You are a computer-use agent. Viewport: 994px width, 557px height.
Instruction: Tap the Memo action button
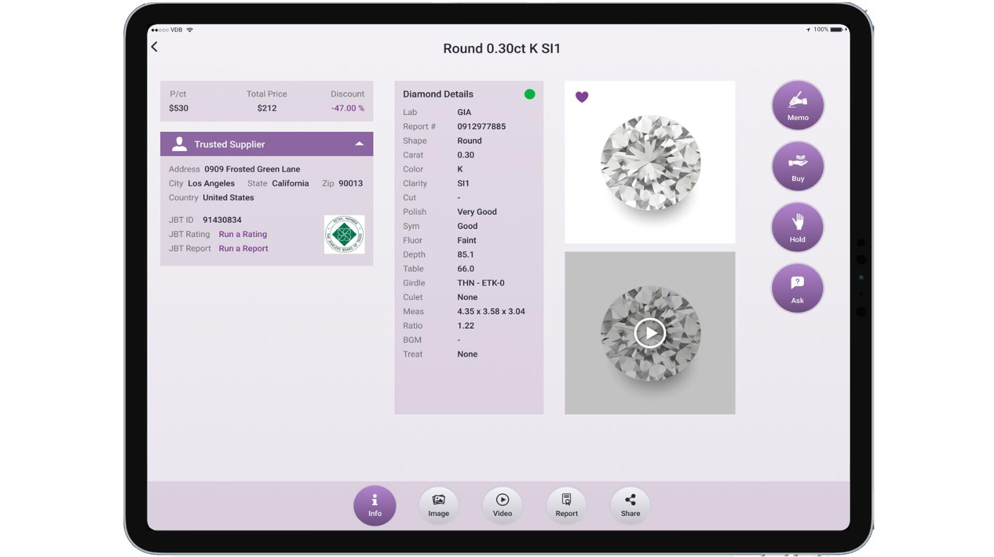(797, 106)
